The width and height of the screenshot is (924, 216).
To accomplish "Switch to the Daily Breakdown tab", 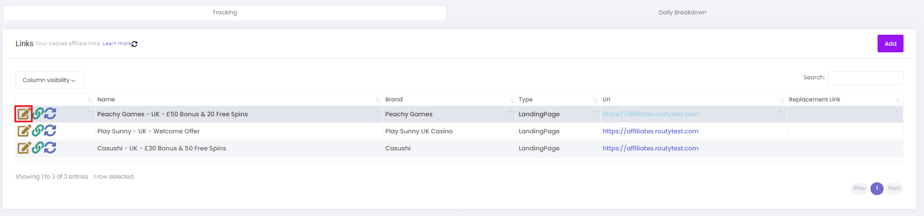I will point(682,12).
